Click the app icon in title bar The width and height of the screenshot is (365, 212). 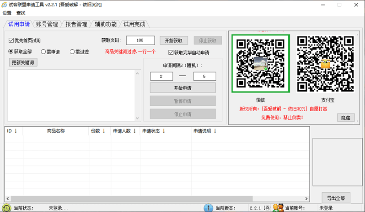tap(4, 5)
